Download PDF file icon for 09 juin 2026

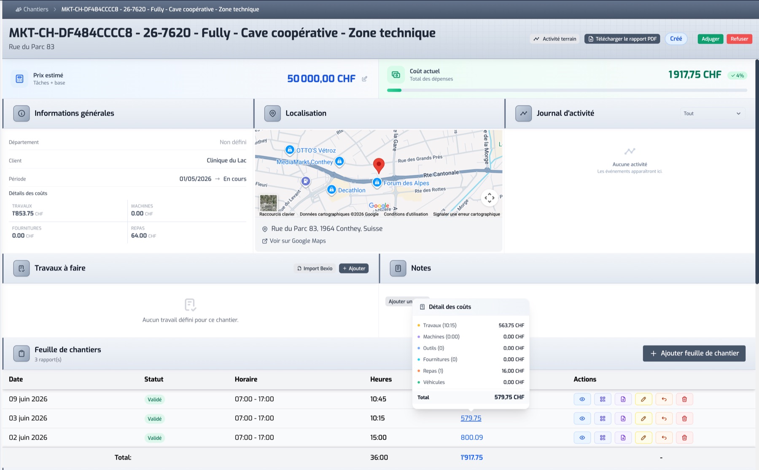623,399
